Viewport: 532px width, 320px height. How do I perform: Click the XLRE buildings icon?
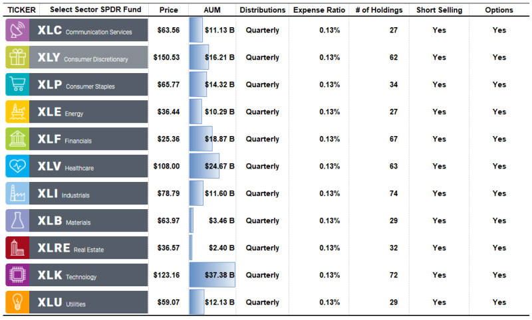[x=17, y=248]
